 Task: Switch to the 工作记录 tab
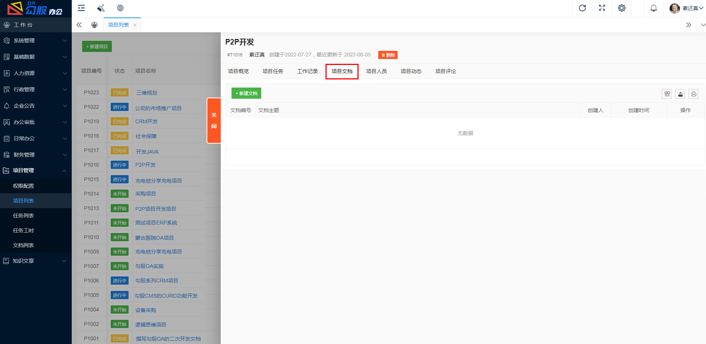(x=307, y=71)
